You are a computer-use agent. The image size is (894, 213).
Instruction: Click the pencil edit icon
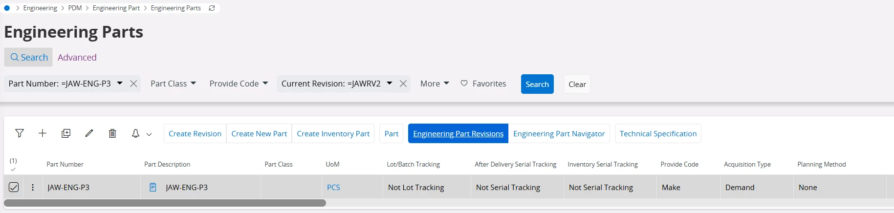click(89, 133)
